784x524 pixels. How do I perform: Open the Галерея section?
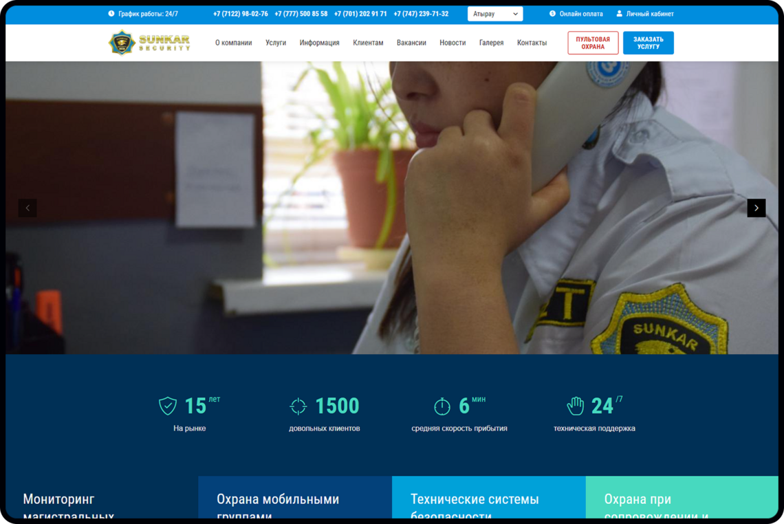491,42
